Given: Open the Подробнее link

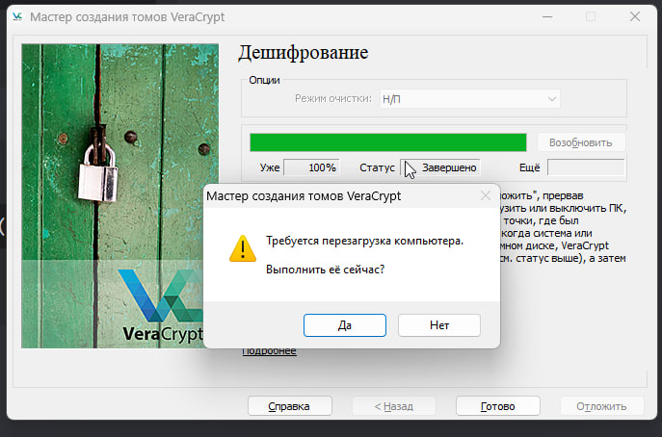Looking at the screenshot, I should (x=269, y=351).
